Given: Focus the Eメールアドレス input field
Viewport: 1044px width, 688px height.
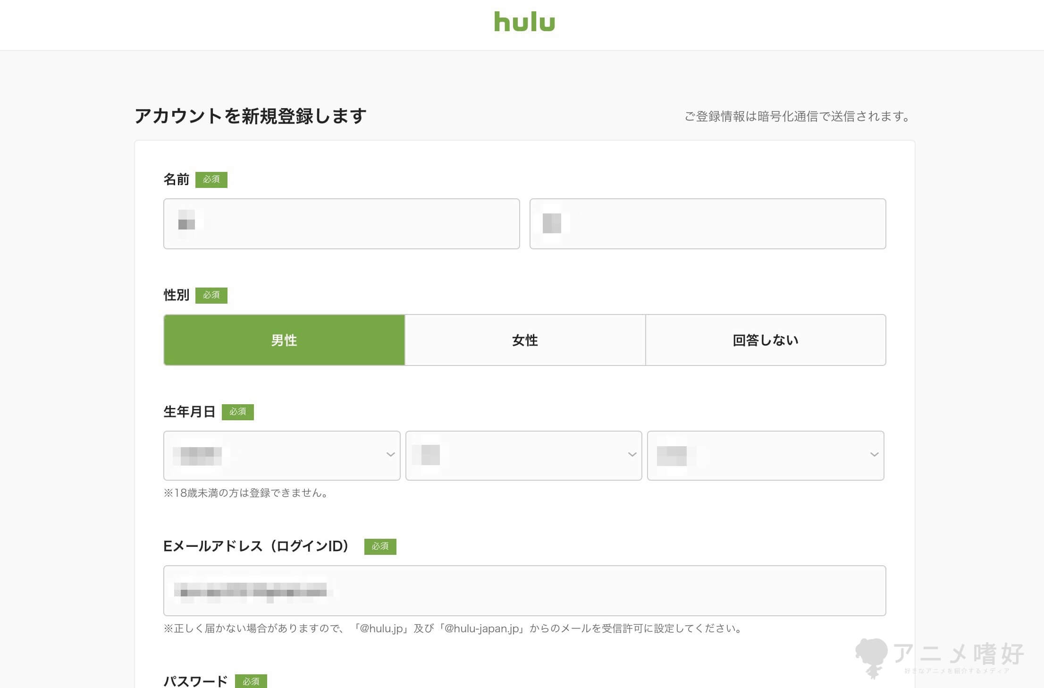Looking at the screenshot, I should (x=525, y=591).
